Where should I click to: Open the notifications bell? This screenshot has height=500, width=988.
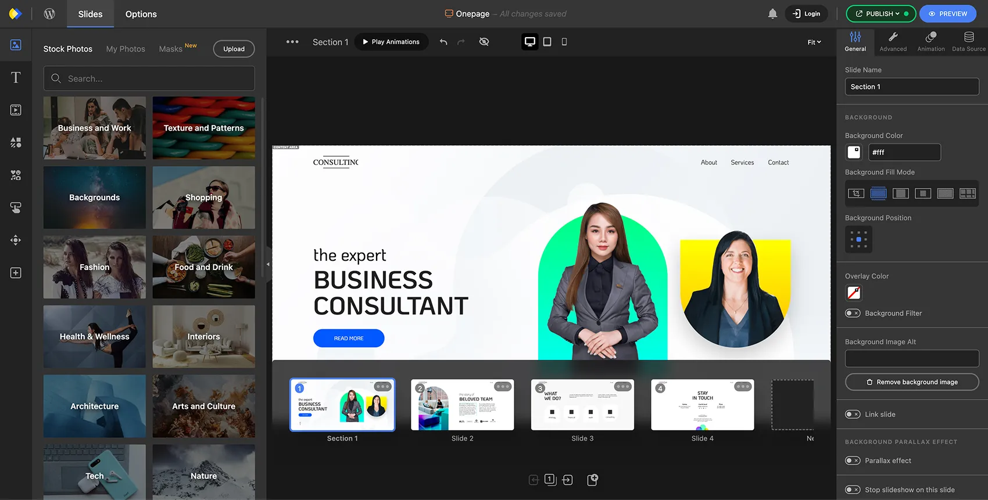[772, 14]
